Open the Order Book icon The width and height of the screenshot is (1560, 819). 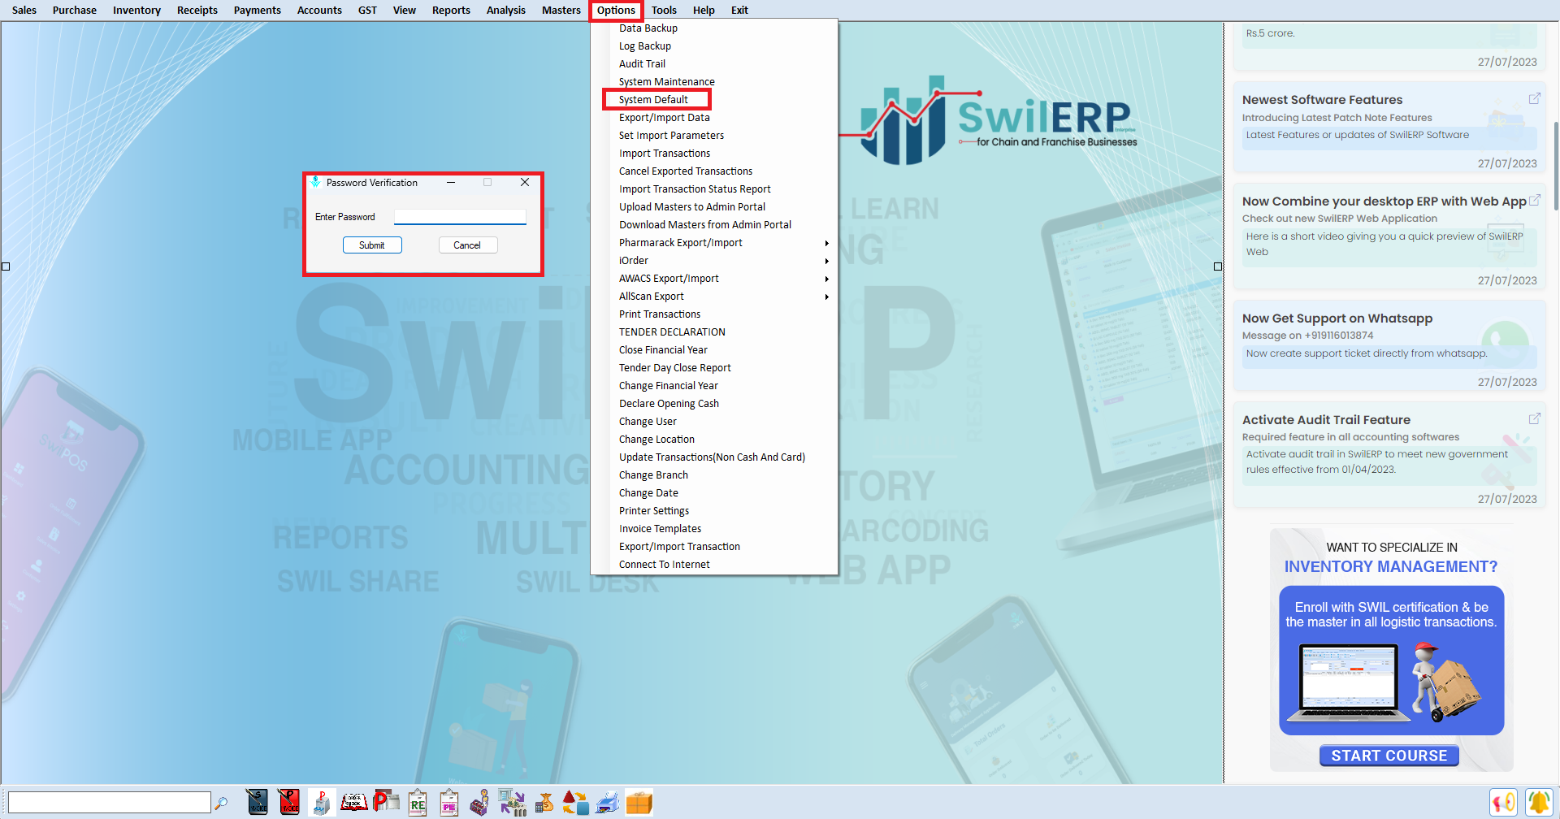(x=353, y=802)
